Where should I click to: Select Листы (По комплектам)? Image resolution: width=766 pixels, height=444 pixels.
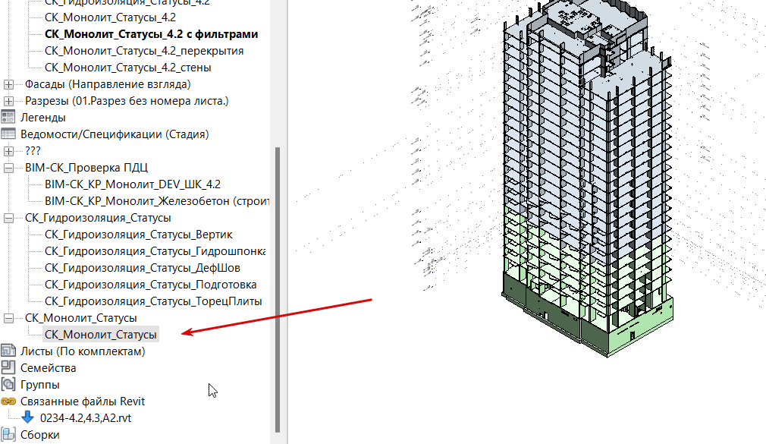pyautogui.click(x=83, y=351)
